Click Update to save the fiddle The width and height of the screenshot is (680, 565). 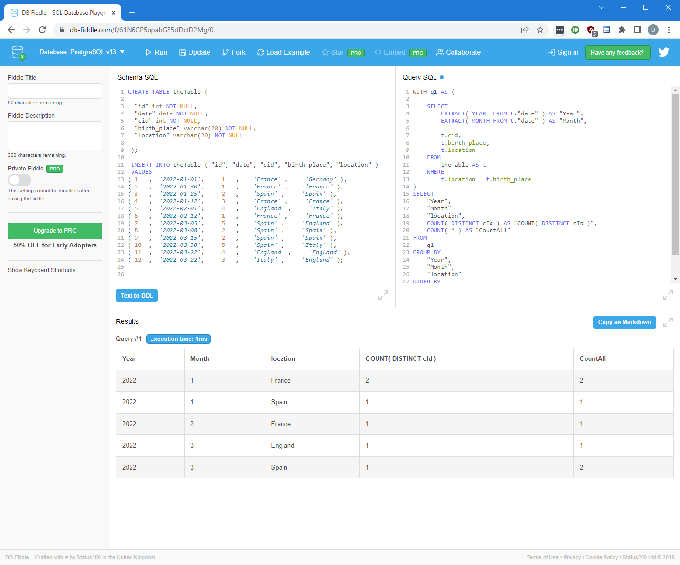[x=195, y=52]
